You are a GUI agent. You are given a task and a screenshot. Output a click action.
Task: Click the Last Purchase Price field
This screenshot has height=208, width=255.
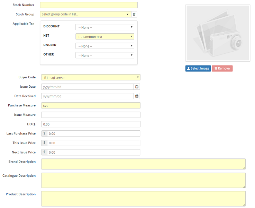point(93,133)
